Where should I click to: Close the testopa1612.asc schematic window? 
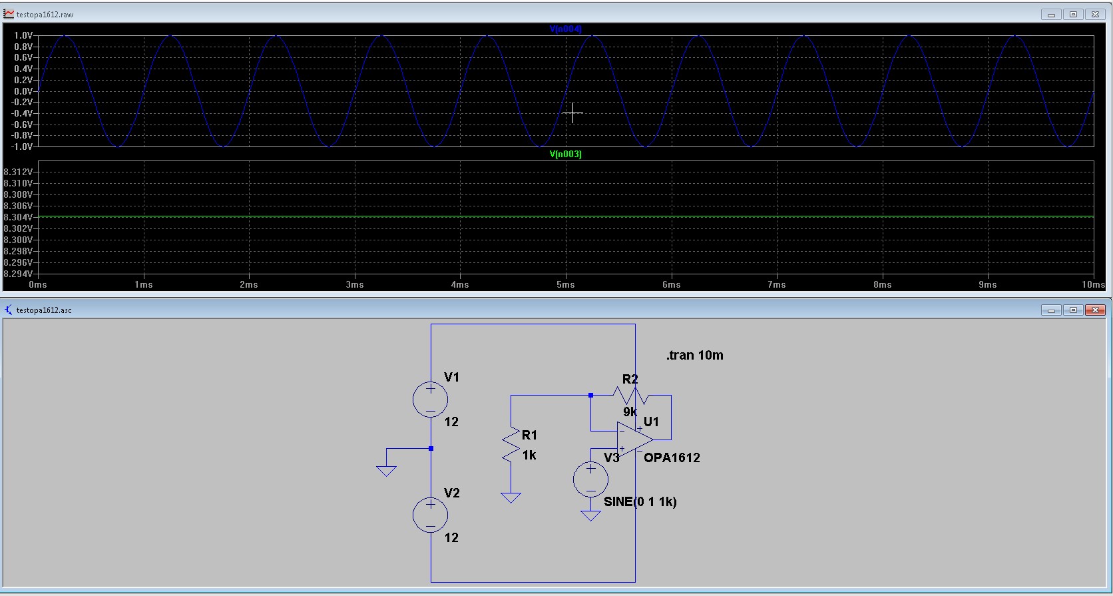pos(1095,310)
